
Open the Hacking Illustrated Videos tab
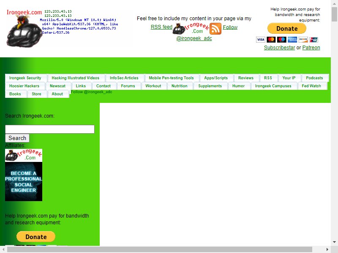coord(76,78)
